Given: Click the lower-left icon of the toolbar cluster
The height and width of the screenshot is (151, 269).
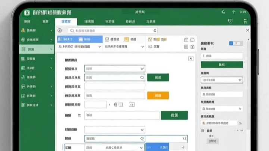Looking at the screenshot, I should (186, 47).
